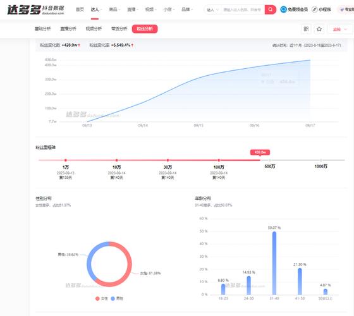Click the 50.07 % bar label
Viewport: 354px width, 316px height.
point(274,228)
